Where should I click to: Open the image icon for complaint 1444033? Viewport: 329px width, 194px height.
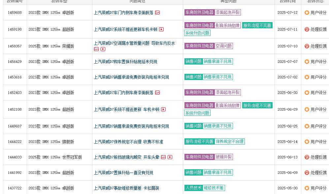point(163,157)
